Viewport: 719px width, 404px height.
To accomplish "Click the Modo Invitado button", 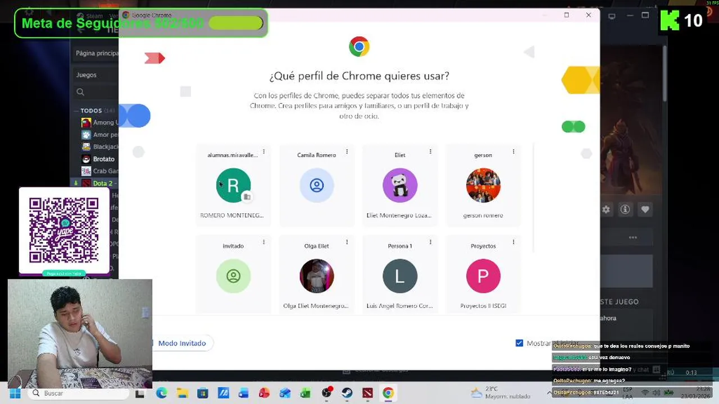I will pos(181,343).
